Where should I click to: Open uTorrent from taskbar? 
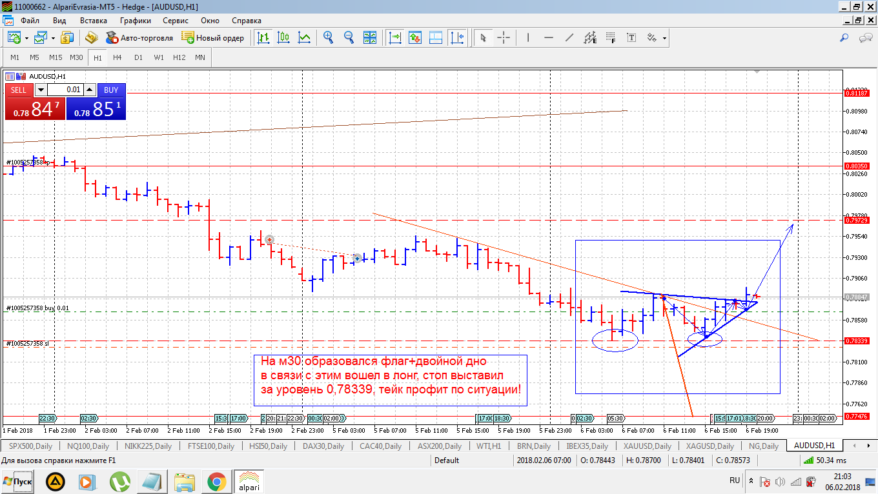click(x=119, y=481)
